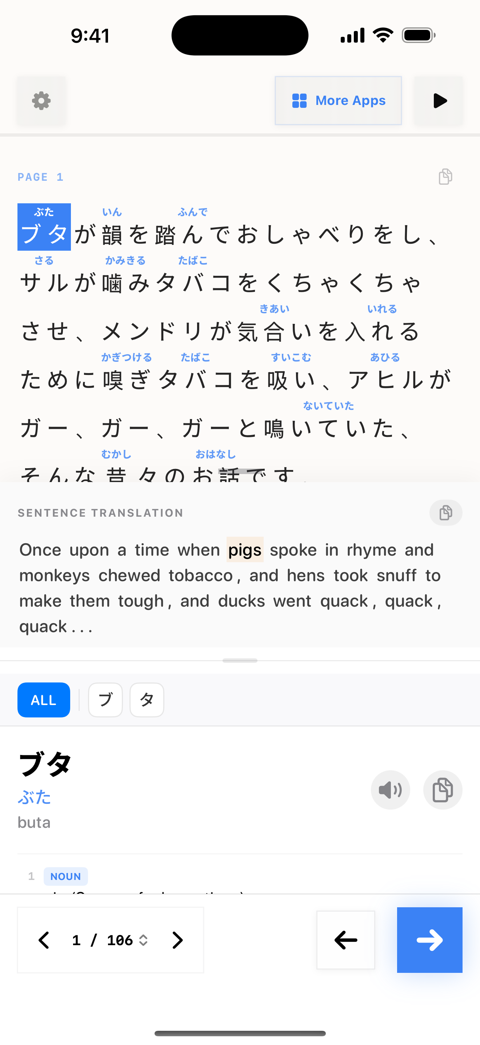The height and width of the screenshot is (1045, 480).
Task: Select the タ character chip
Action: (147, 700)
